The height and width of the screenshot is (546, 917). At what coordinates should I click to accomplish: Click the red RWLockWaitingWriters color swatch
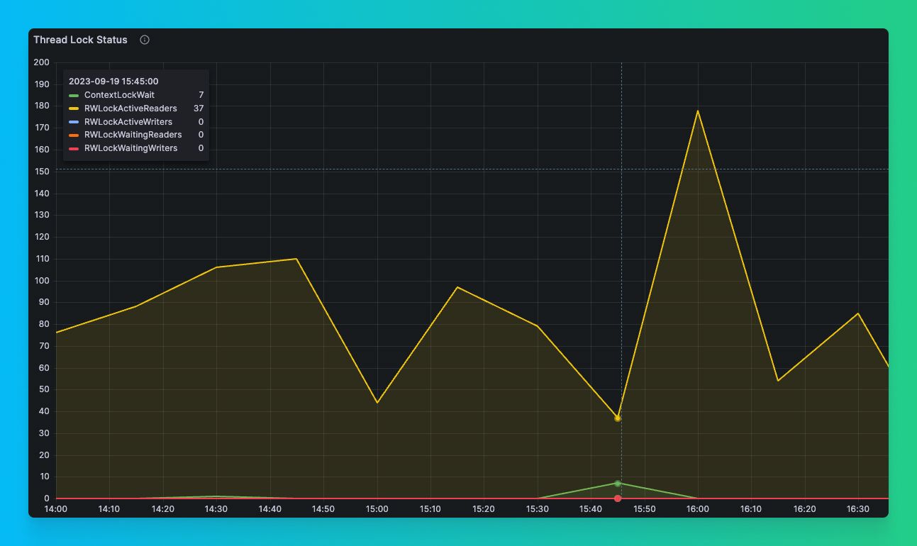pos(74,148)
